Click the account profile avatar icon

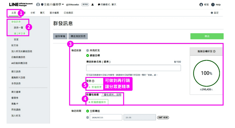pos(38,4)
